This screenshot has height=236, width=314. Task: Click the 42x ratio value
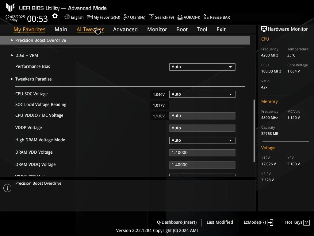pyautogui.click(x=264, y=87)
